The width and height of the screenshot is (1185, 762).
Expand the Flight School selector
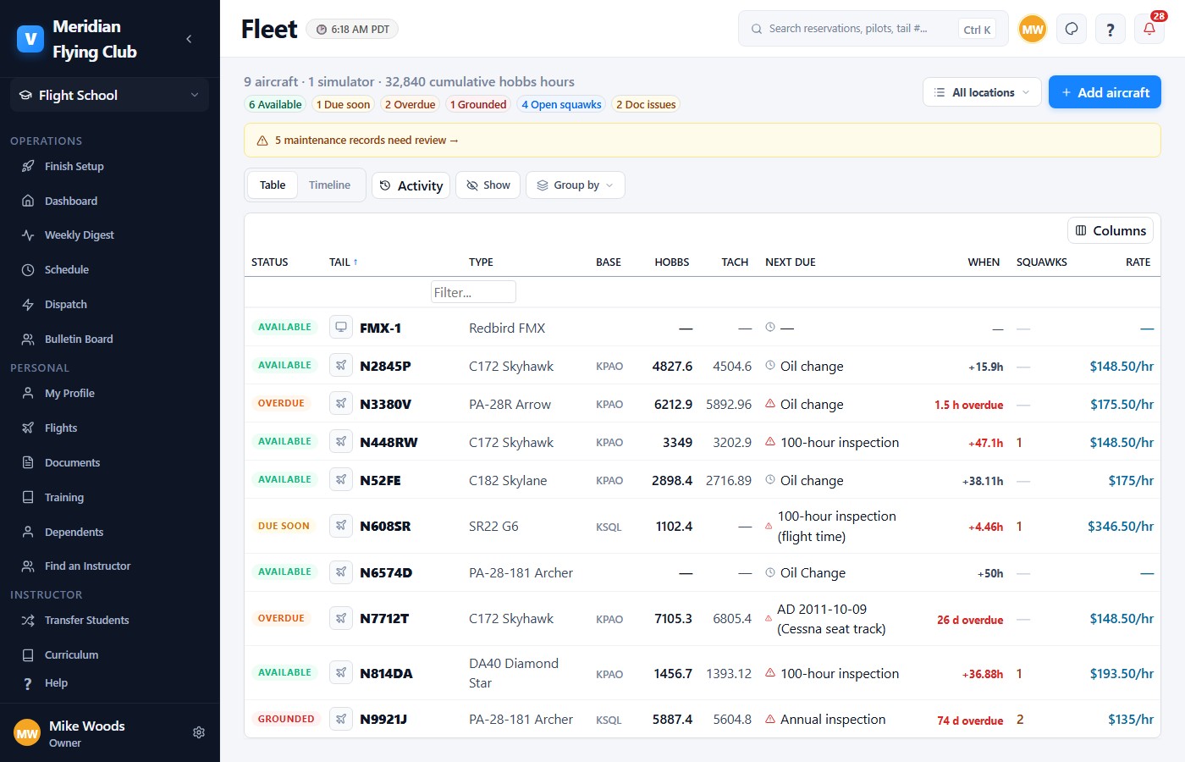coord(110,95)
